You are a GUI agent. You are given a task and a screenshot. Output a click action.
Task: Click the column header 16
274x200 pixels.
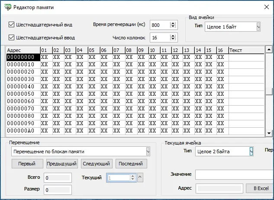(222, 50)
